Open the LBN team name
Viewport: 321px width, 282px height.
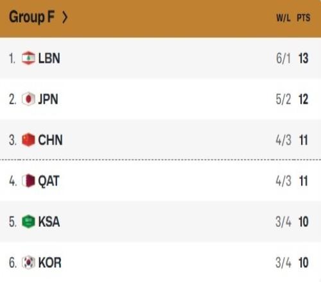point(49,58)
